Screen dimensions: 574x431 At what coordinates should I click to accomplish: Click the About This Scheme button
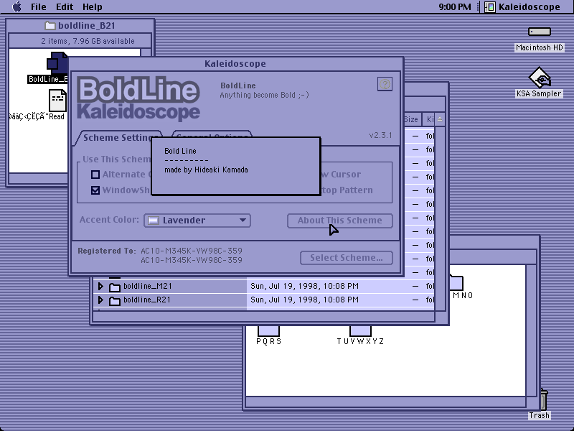[339, 221]
